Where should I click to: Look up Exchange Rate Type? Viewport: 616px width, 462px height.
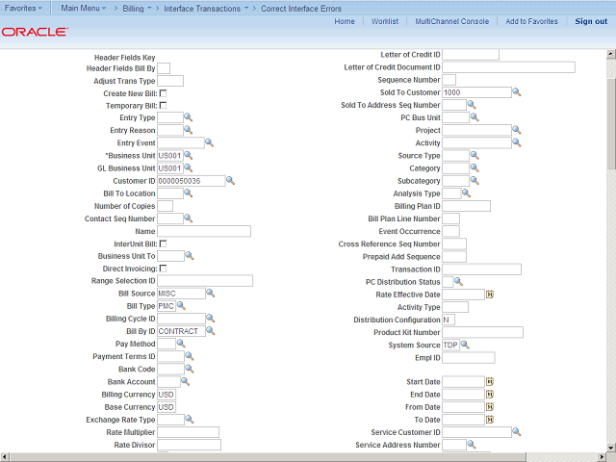pos(190,419)
